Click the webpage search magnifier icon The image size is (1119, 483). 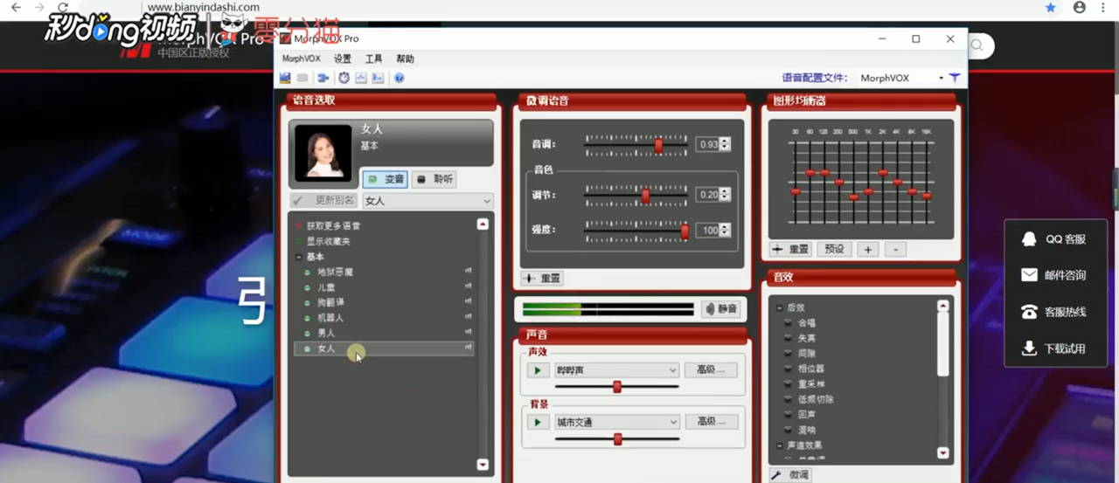point(977,45)
